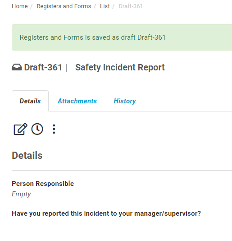
Task: Click the Details section heading
Action: 27,155
